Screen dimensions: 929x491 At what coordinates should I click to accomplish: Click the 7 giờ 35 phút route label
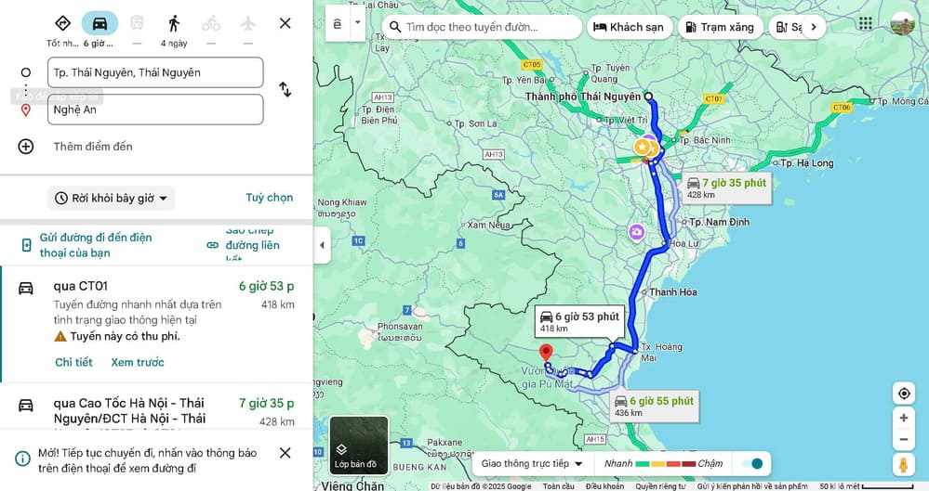click(726, 188)
